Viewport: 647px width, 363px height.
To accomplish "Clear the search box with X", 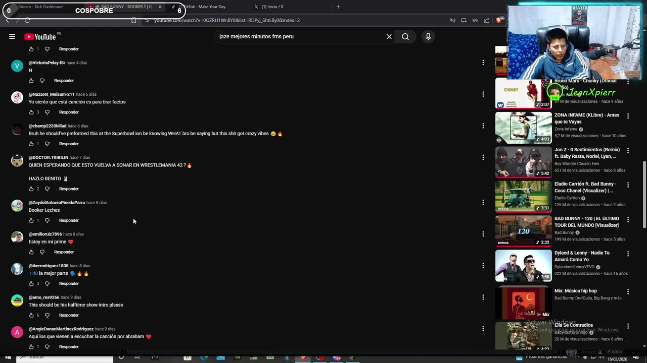I will (x=389, y=36).
